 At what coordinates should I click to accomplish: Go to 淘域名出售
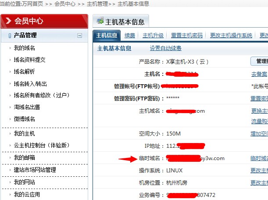coord(27,107)
